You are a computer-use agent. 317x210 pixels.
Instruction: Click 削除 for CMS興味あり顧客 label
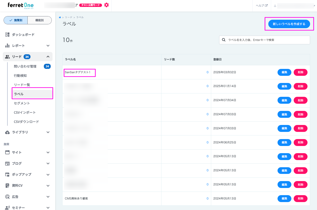point(300,198)
